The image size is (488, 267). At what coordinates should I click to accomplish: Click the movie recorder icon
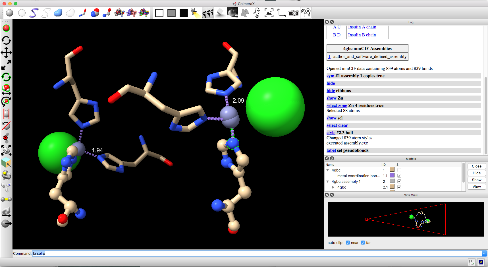pyautogui.click(x=306, y=13)
